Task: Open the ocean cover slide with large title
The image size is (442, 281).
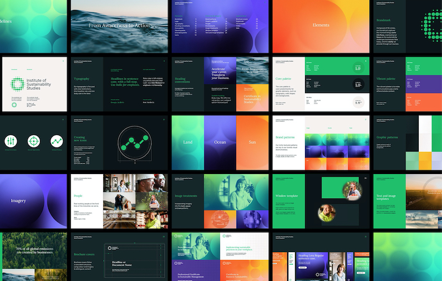Action: click(x=118, y=26)
